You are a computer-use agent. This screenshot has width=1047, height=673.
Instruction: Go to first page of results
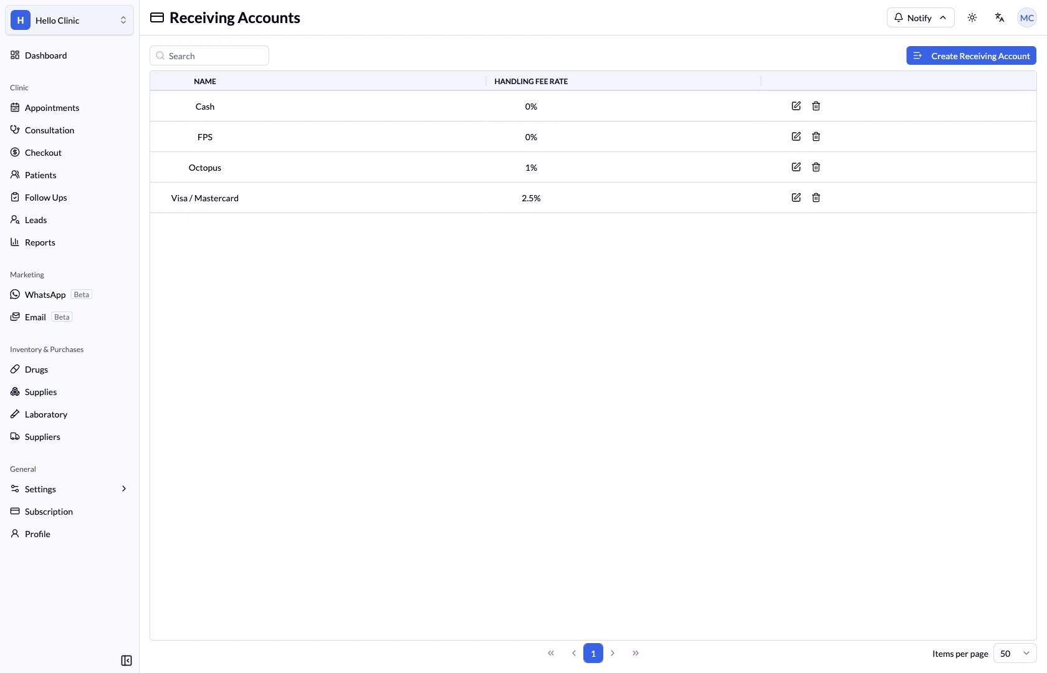pos(551,653)
